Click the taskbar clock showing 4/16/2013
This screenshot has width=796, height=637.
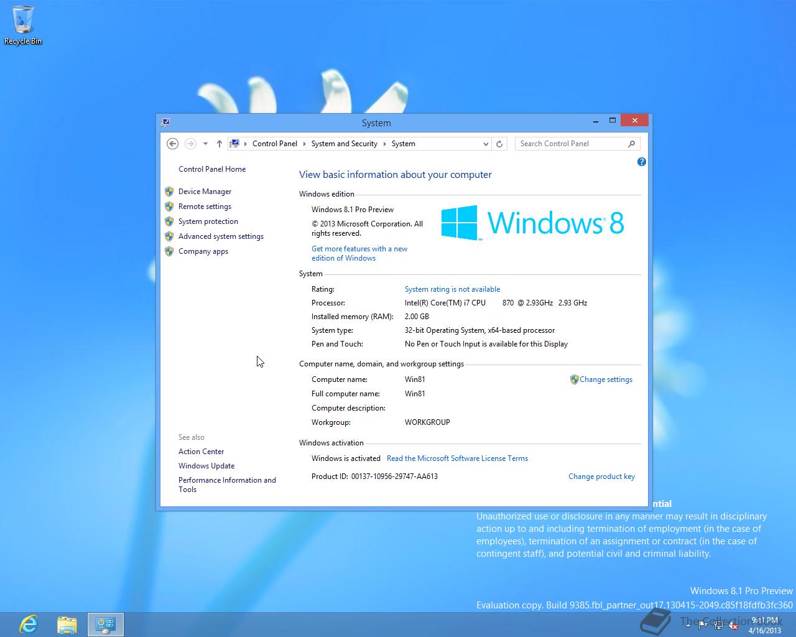pyautogui.click(x=765, y=625)
